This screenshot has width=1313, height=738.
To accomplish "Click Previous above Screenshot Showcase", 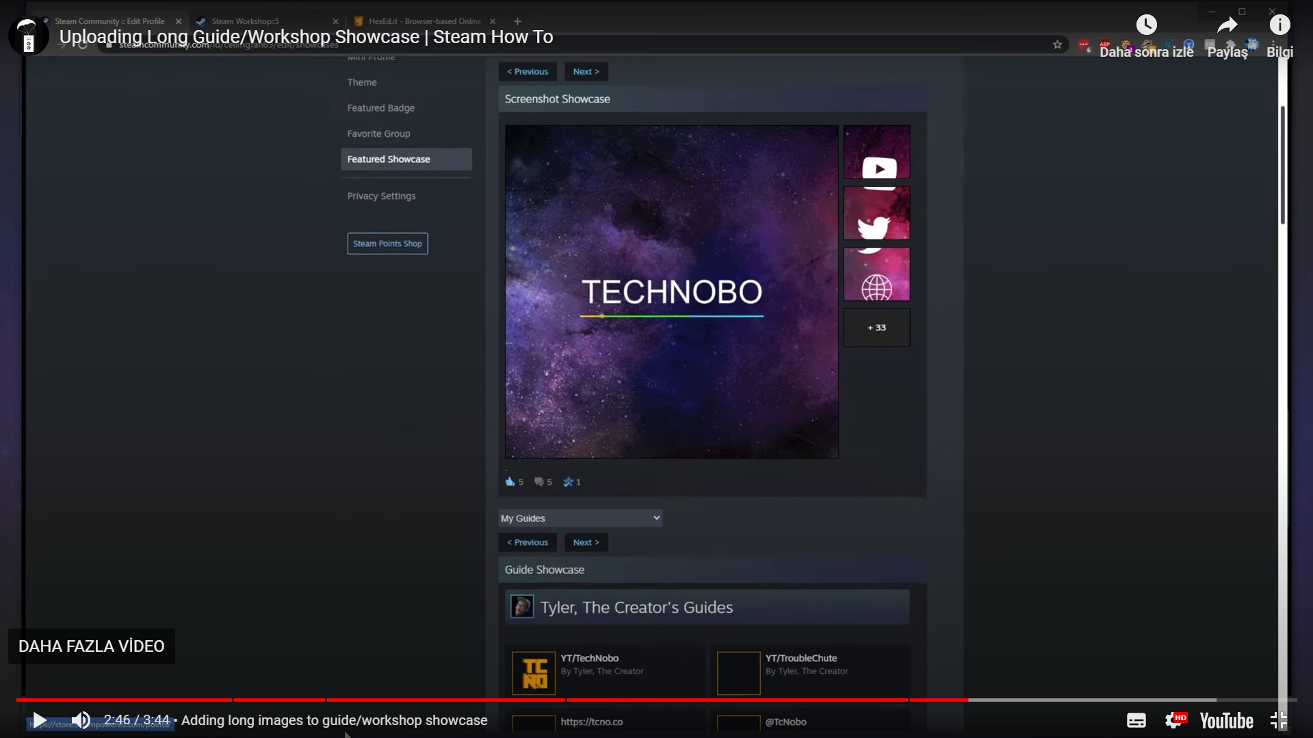I will [x=528, y=72].
